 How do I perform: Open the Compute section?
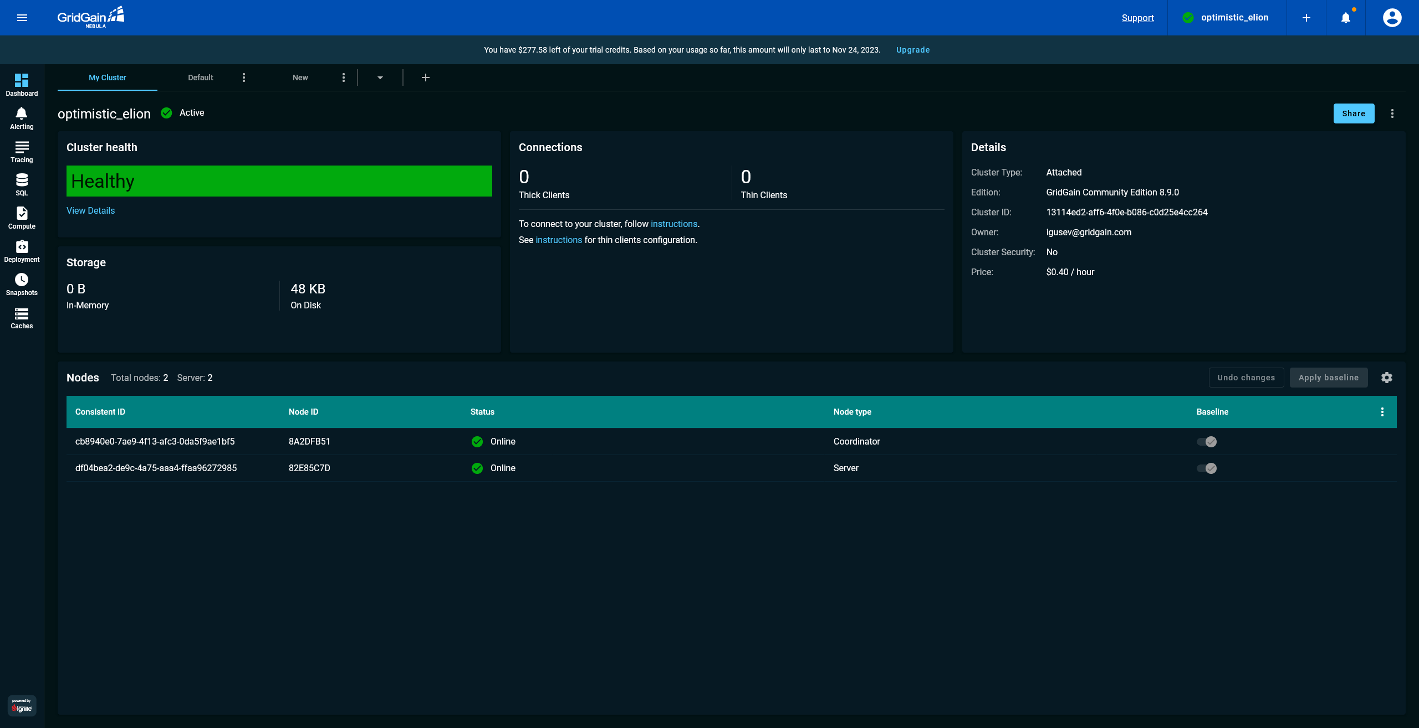[22, 218]
